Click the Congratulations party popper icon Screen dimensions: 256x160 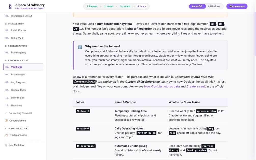pyautogui.click(x=7, y=121)
